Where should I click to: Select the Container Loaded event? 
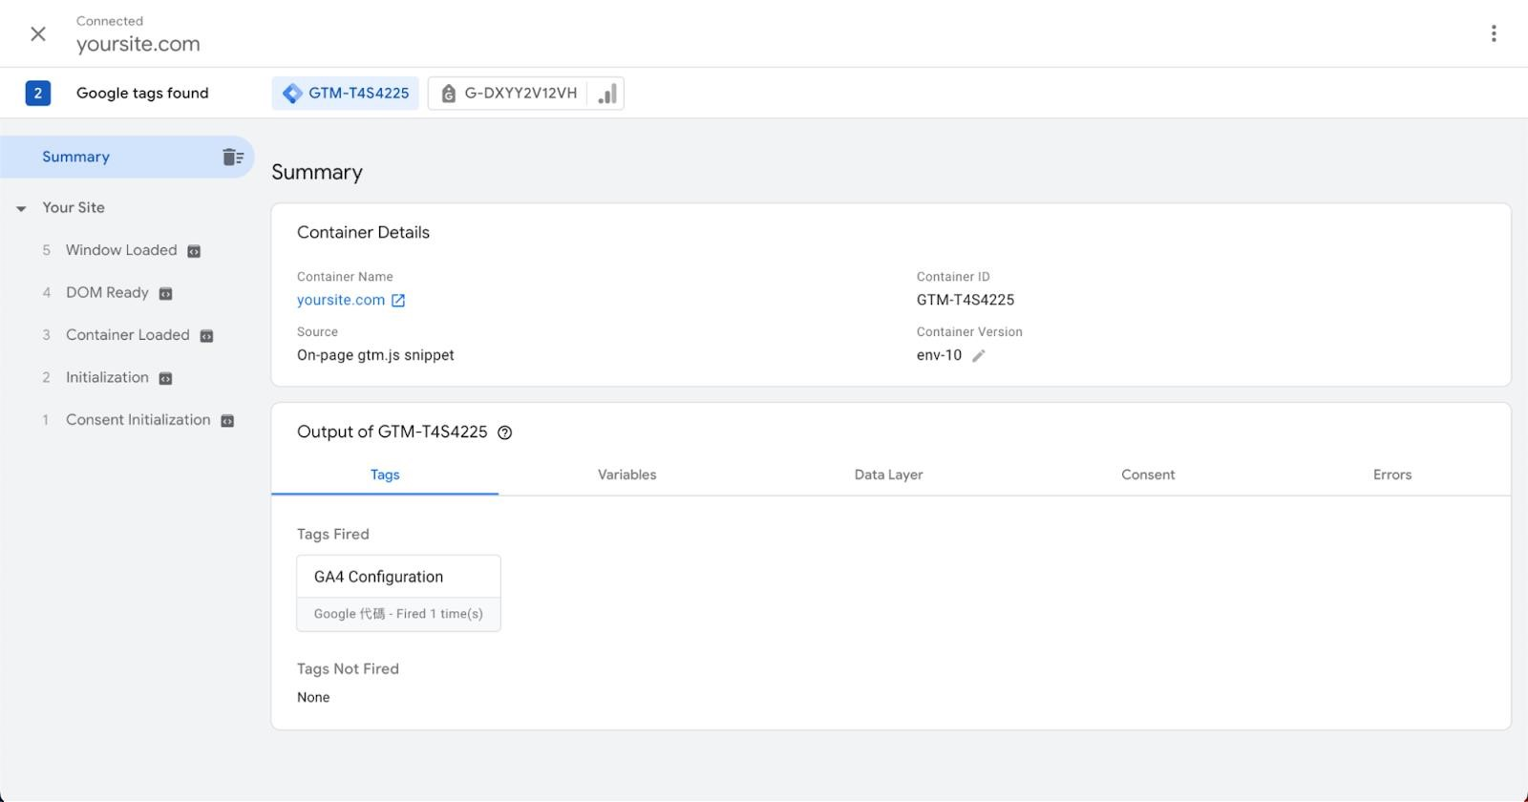pos(127,335)
